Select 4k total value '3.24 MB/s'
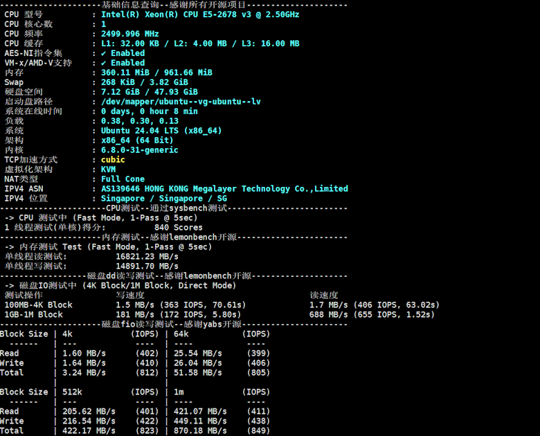Screen dimensions: 540x436 (84, 372)
